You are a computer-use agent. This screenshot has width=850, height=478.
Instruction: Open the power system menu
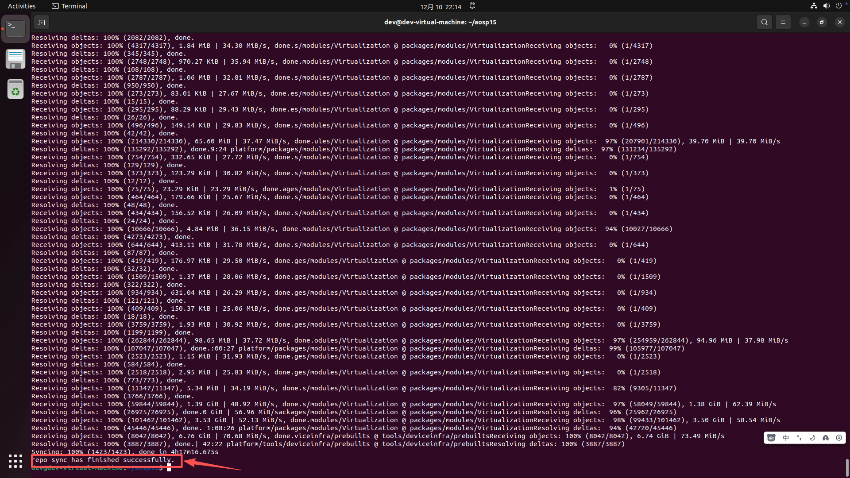click(838, 6)
